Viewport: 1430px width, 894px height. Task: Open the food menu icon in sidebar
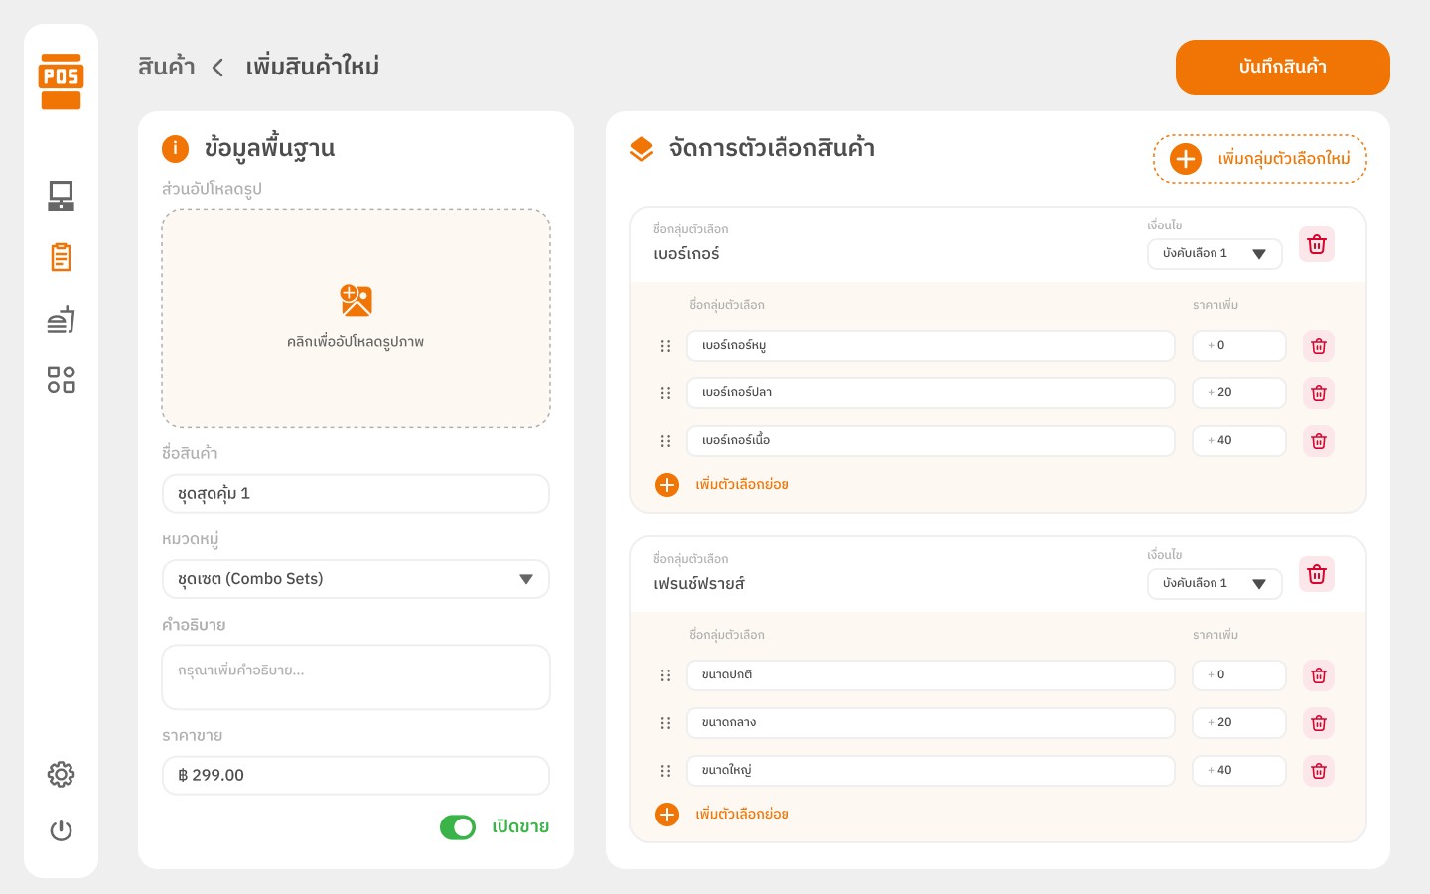point(61,319)
